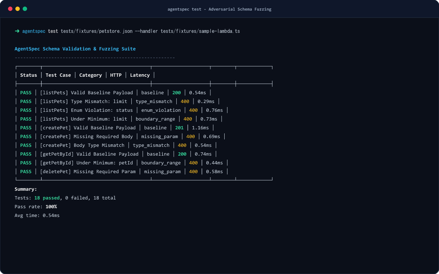The width and height of the screenshot is (439, 274).
Task: Click the 0.76ms latency value
Action: [x=214, y=110]
